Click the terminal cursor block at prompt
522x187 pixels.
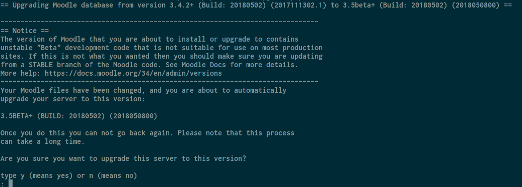pos(11,183)
